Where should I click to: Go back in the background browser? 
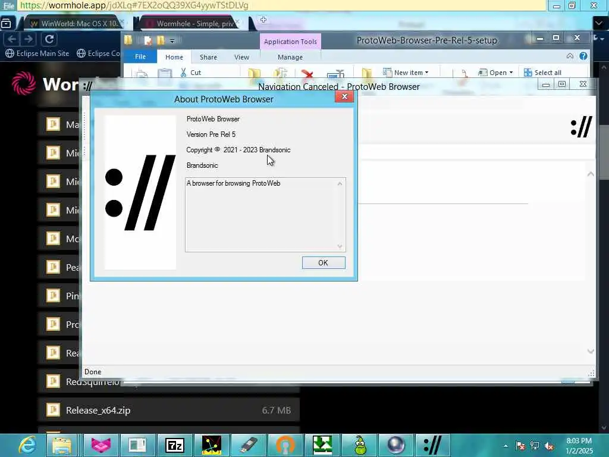[12, 39]
